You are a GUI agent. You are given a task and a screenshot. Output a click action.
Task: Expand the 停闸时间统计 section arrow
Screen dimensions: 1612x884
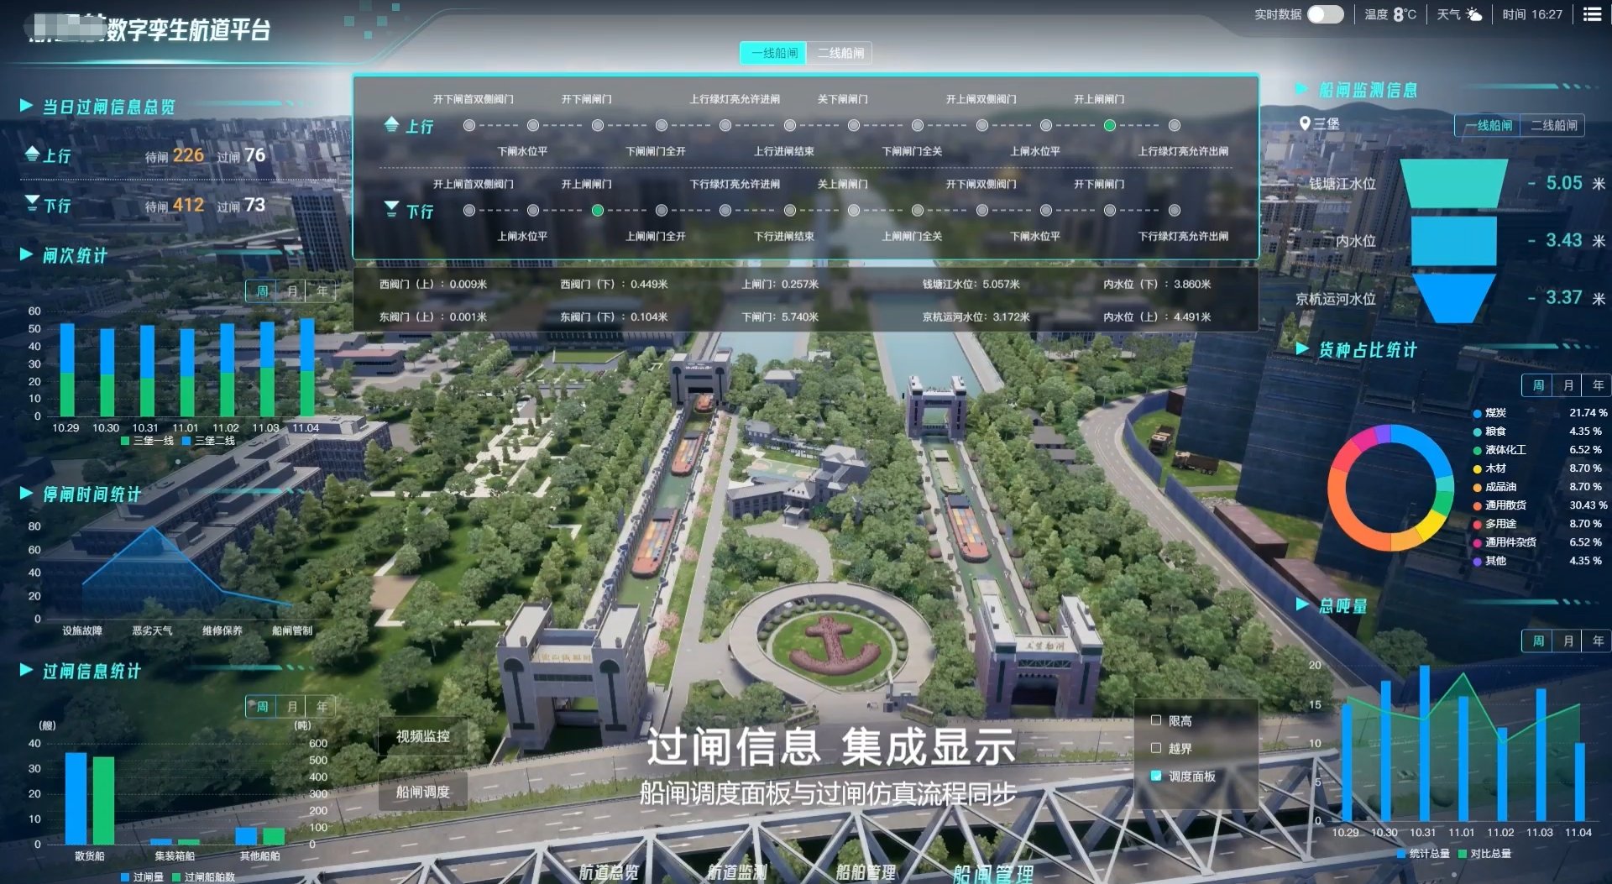click(x=26, y=494)
